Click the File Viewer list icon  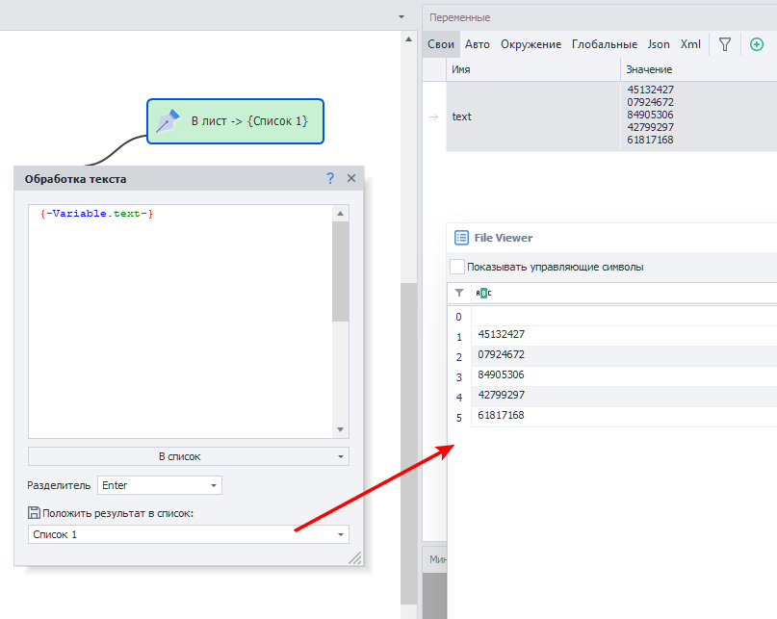click(x=461, y=238)
